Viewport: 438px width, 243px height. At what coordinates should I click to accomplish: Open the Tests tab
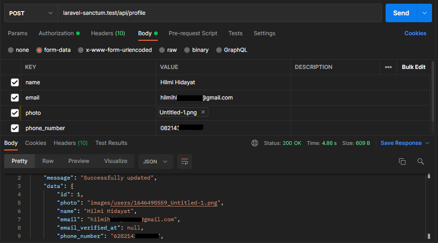coord(235,33)
